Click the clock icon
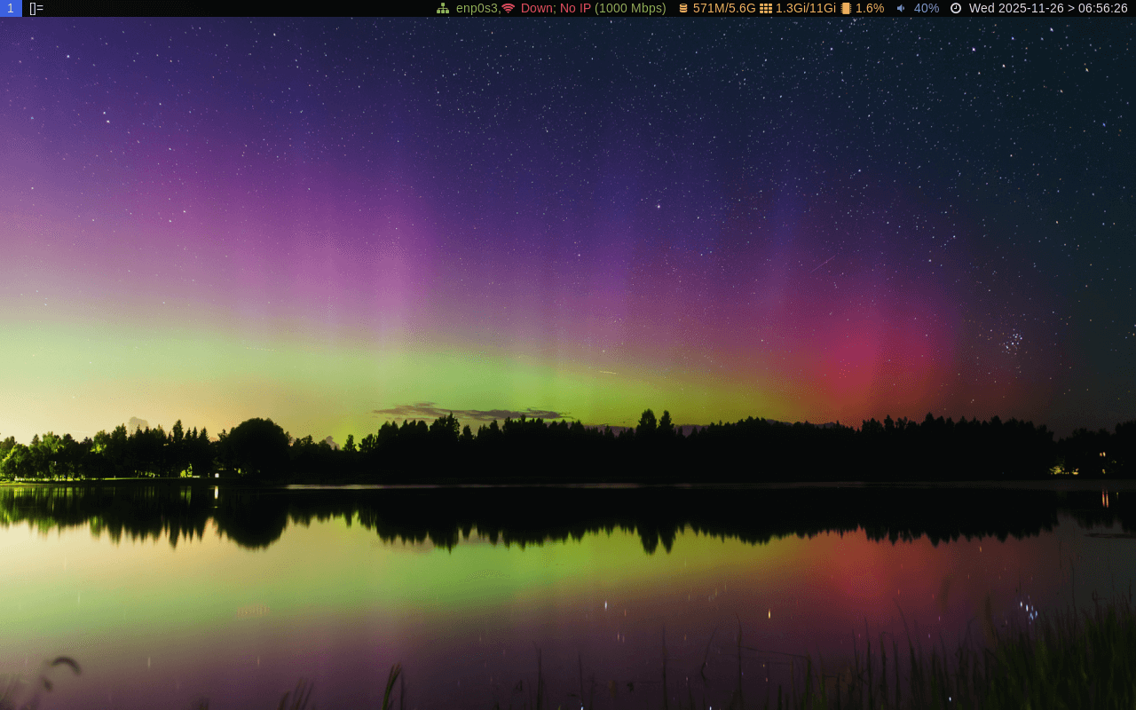The width and height of the screenshot is (1136, 710). pyautogui.click(x=956, y=8)
